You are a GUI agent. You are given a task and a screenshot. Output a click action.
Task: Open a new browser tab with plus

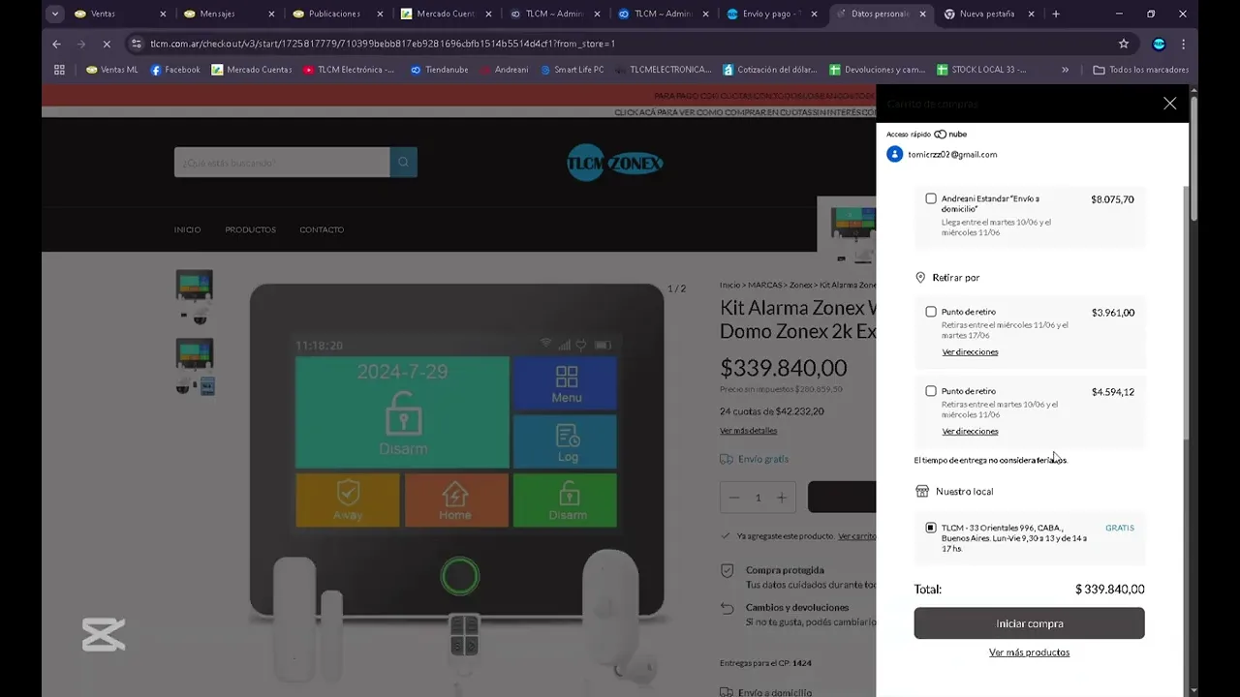(x=1056, y=15)
